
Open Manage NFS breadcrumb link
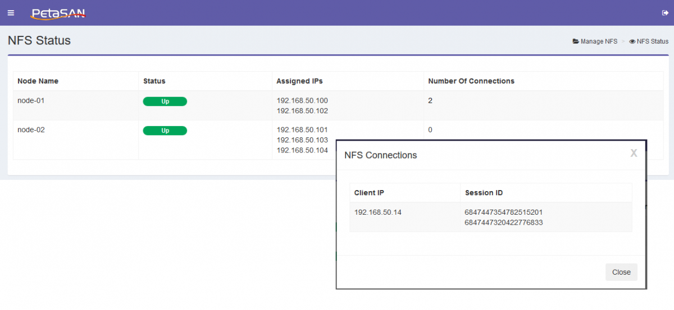pos(599,41)
